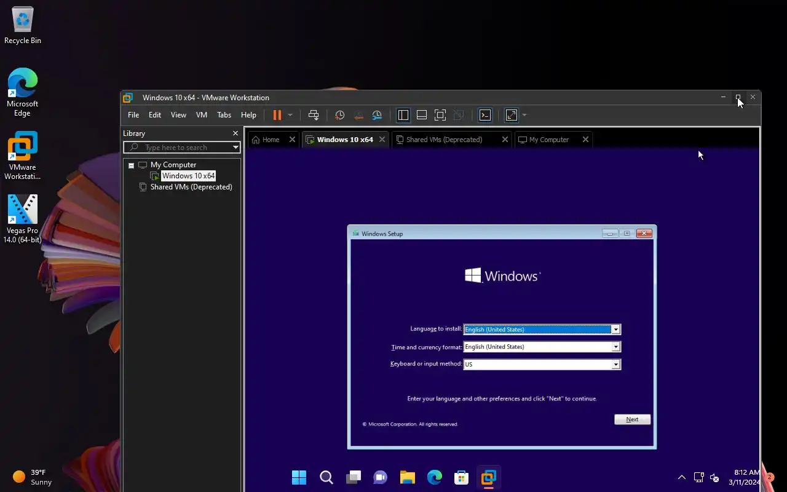Click the muted volume tray icon
787x492 pixels.
tap(714, 477)
